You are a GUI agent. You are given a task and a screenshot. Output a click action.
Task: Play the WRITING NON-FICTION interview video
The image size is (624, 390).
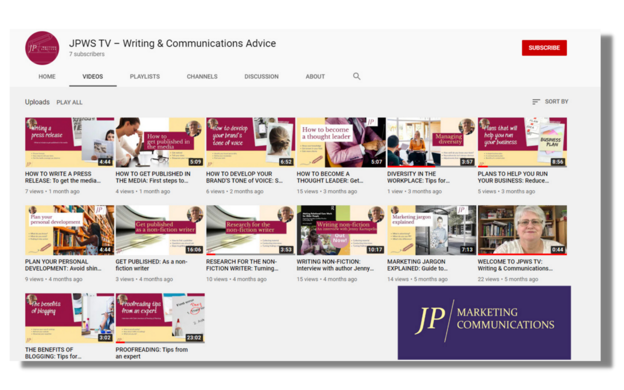pos(341,229)
